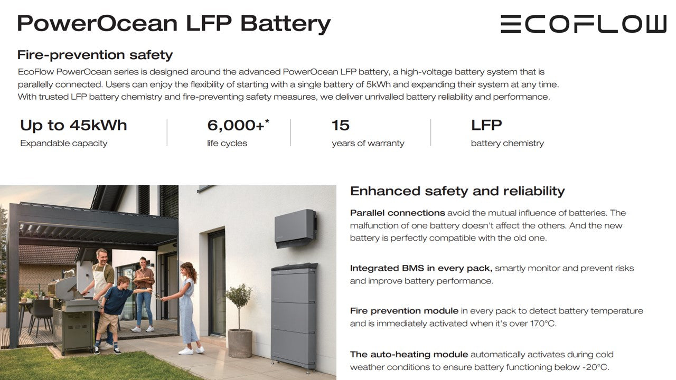Image resolution: width=676 pixels, height=380 pixels.
Task: Click the bold Parallel connections text
Action: [397, 213]
